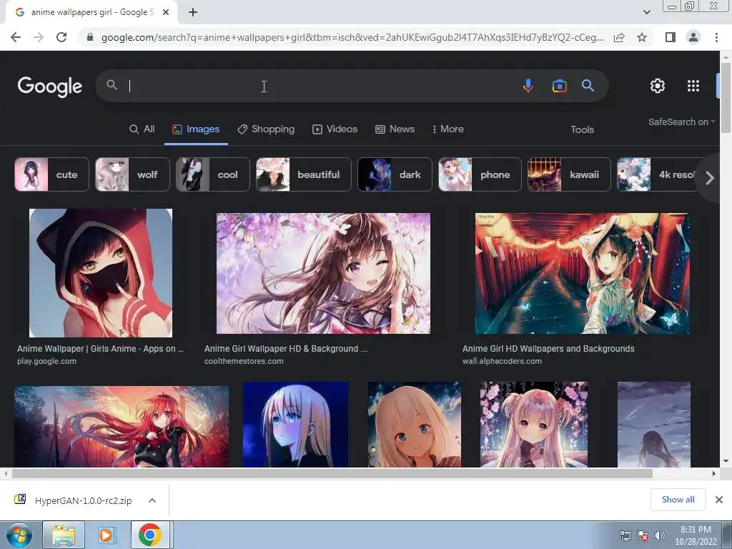Open Anime Wallpaper Girls Anime Apps link
Image resolution: width=732 pixels, height=549 pixels.
tap(100, 349)
